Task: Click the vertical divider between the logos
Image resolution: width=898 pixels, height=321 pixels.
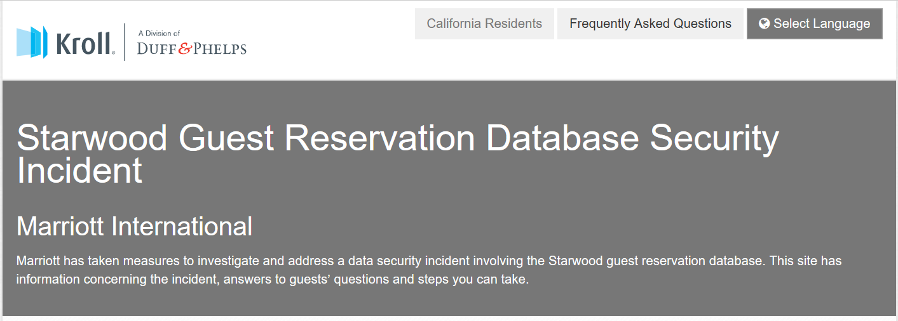Action: [x=125, y=42]
